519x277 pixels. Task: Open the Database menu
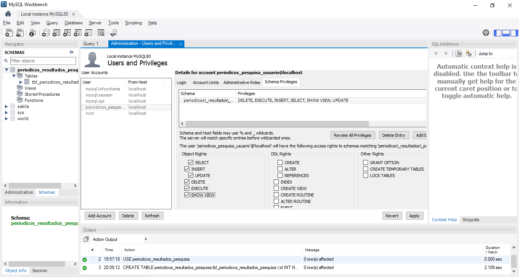[73, 23]
